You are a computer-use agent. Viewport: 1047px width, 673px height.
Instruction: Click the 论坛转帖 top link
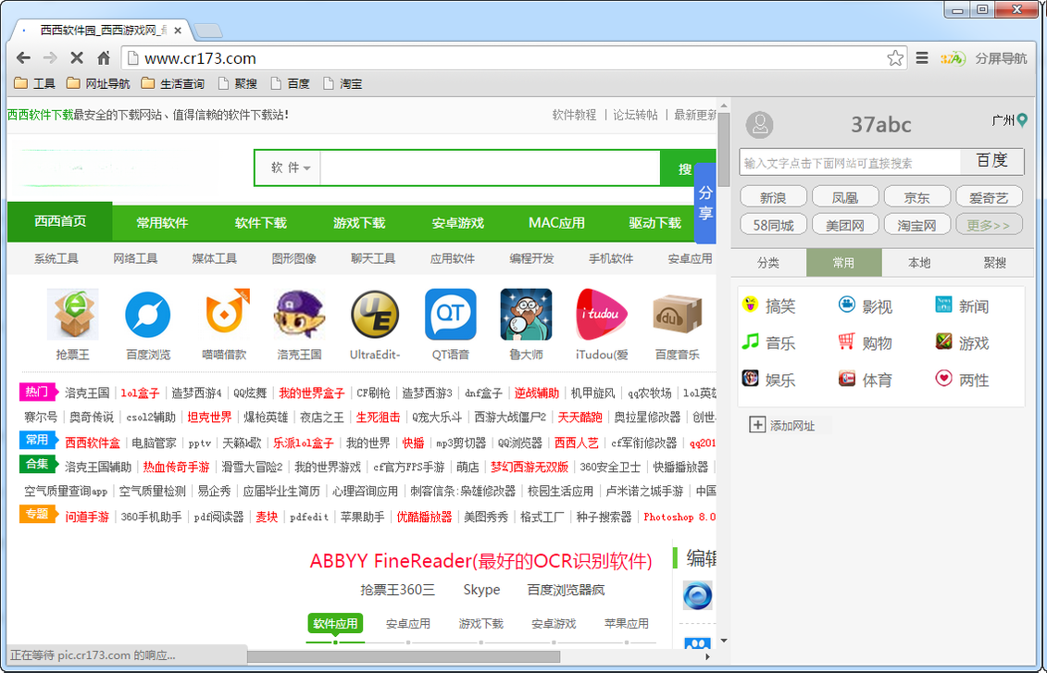click(635, 115)
